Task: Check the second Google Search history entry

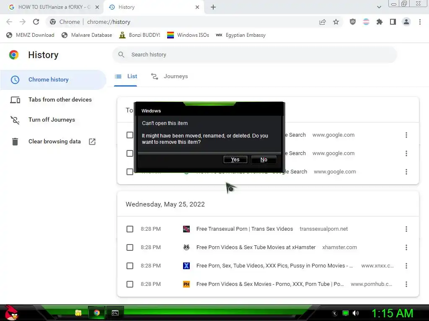Action: click(130, 153)
